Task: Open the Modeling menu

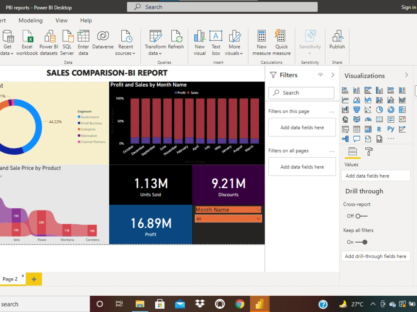Action: 30,20
